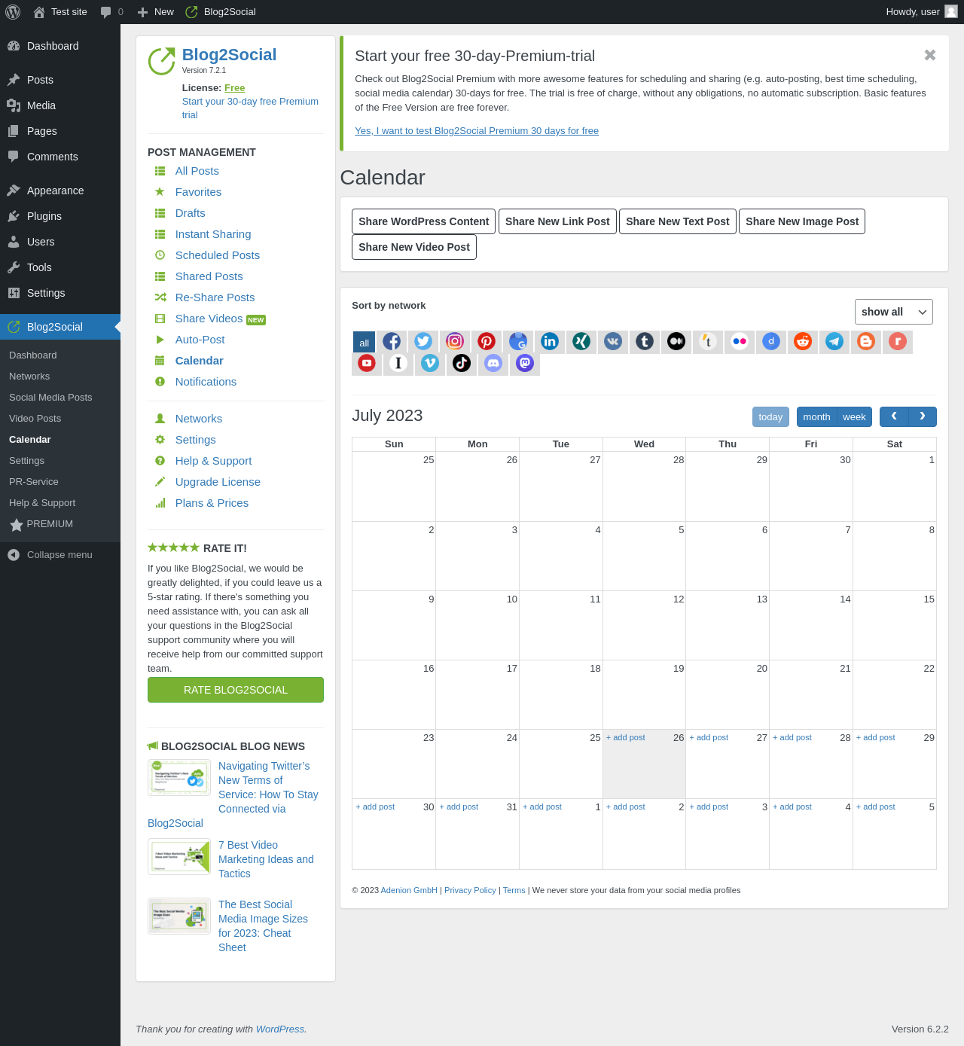964x1046 pixels.
Task: Open PREMIUM in Blog2Social submenu
Action: point(60,524)
